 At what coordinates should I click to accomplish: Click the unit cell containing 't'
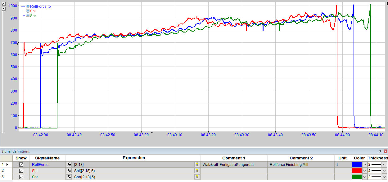coord(343,165)
